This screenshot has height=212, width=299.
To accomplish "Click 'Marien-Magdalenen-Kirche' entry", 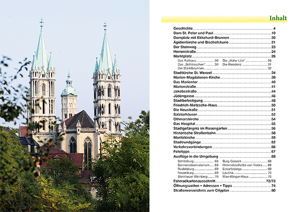I will click(x=224, y=78).
